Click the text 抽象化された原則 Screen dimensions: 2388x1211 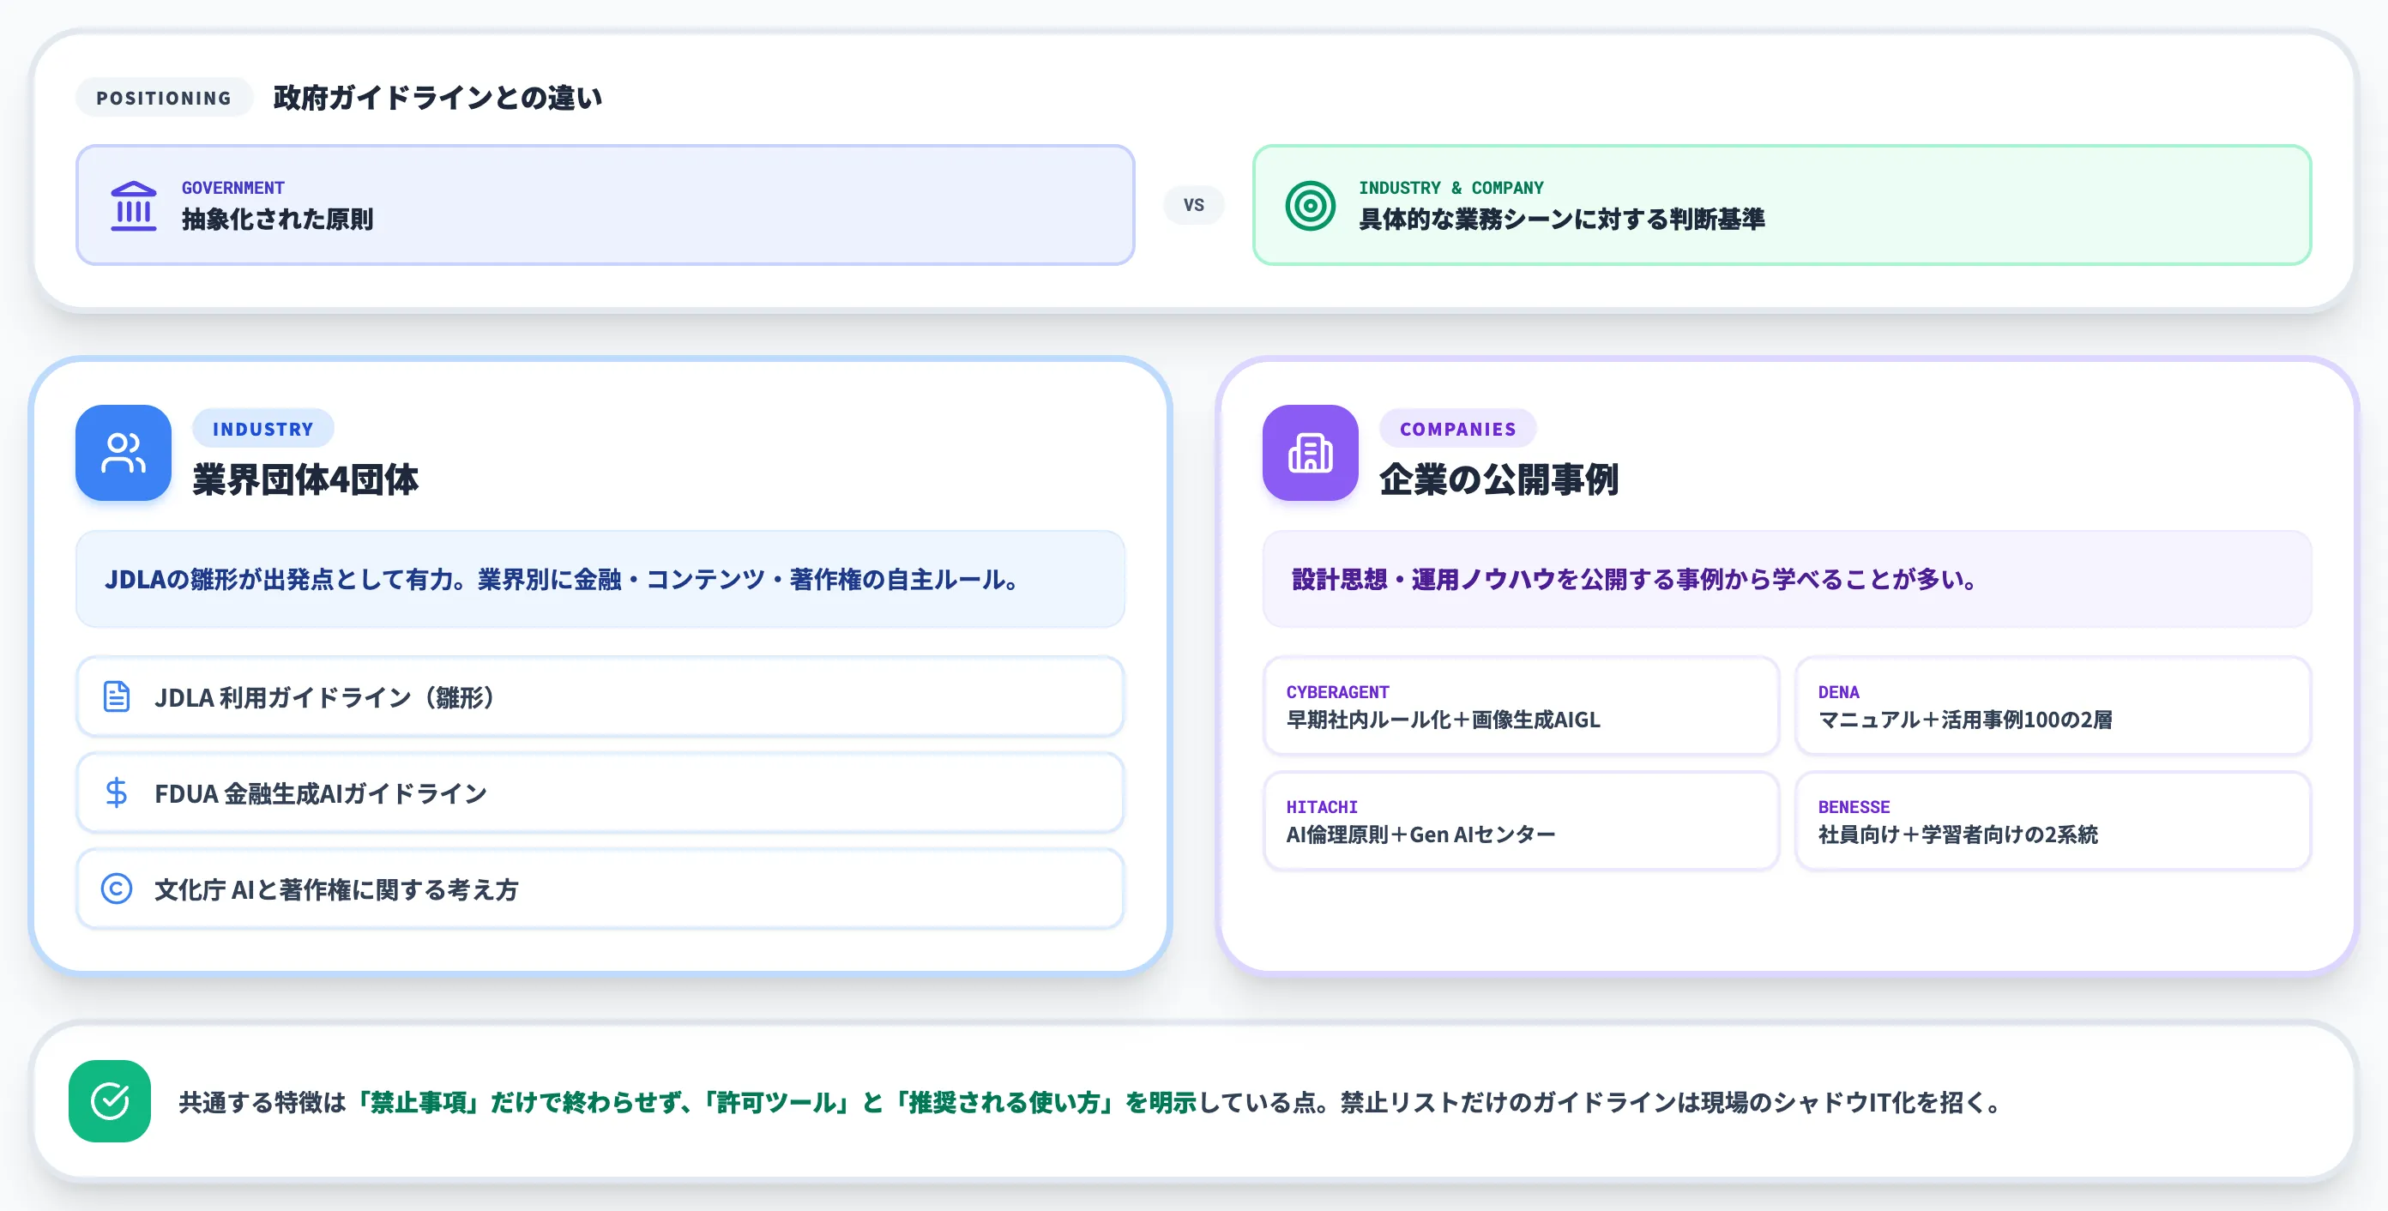(277, 220)
